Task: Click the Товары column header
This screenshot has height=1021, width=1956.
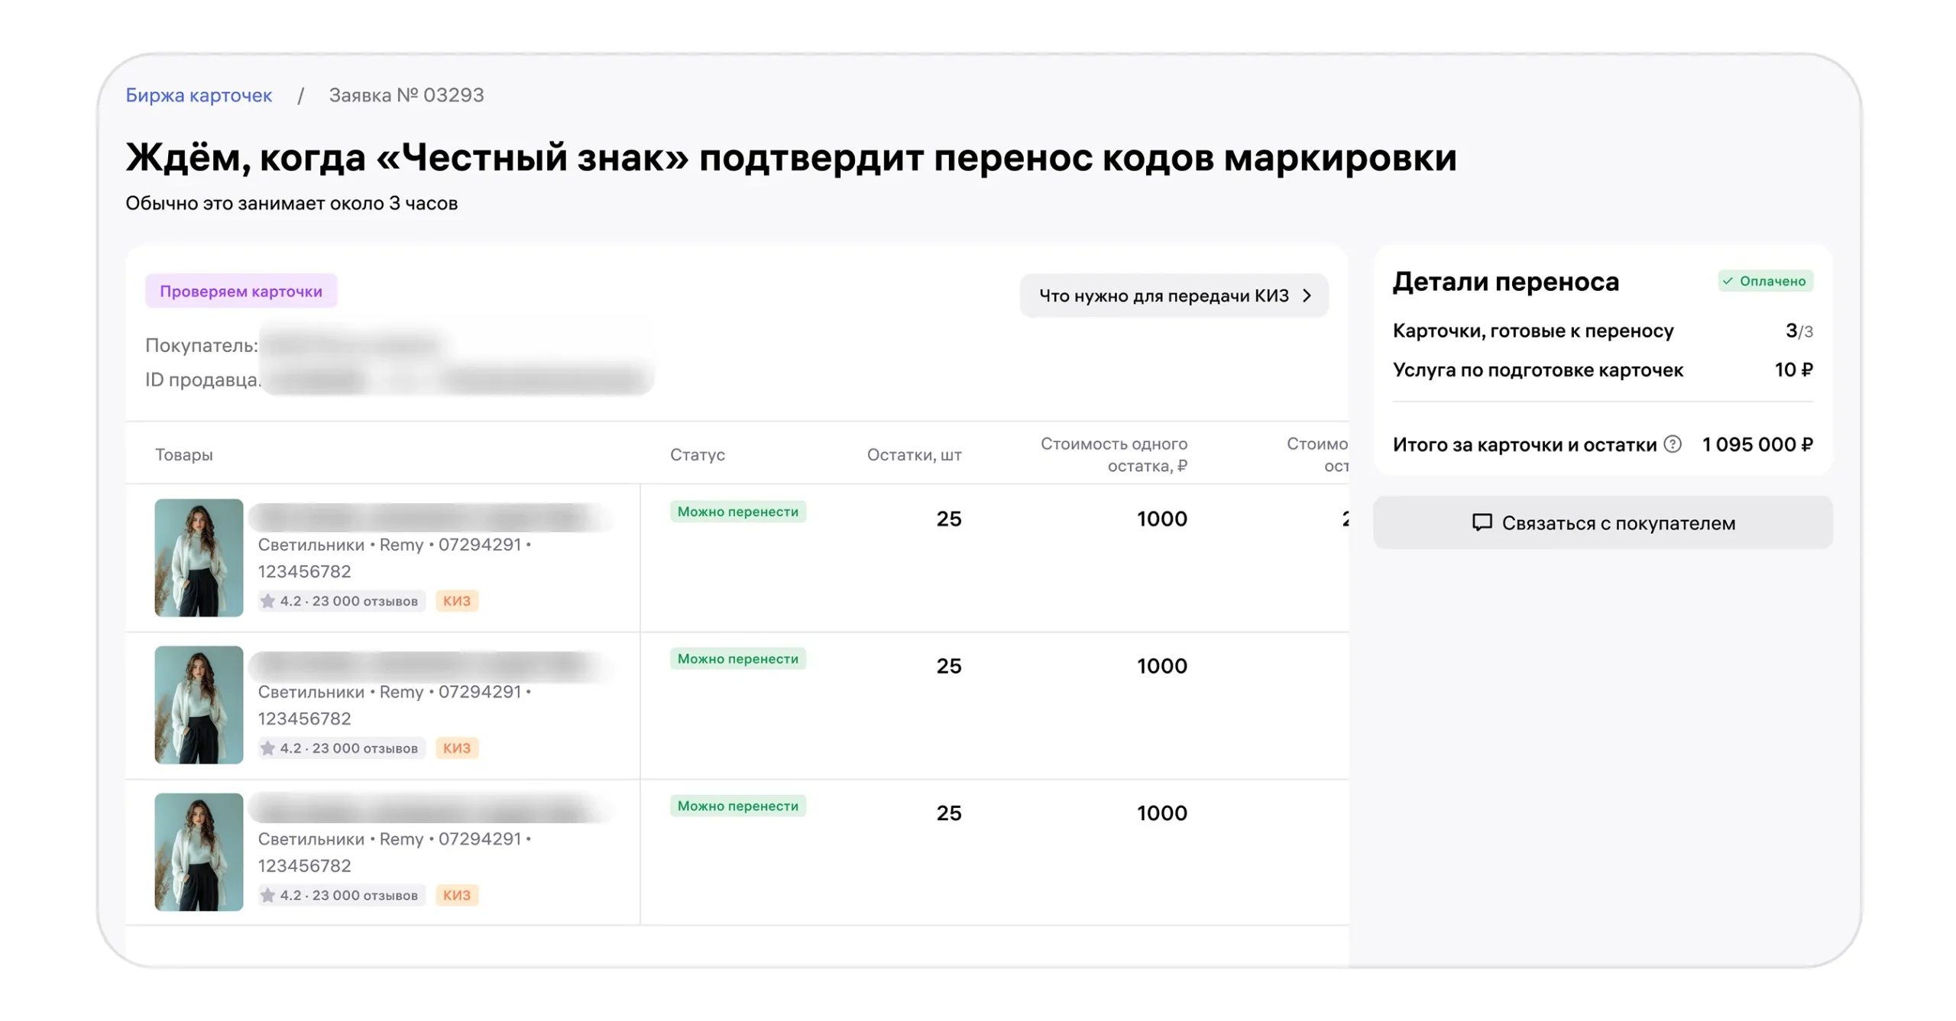Action: click(183, 454)
